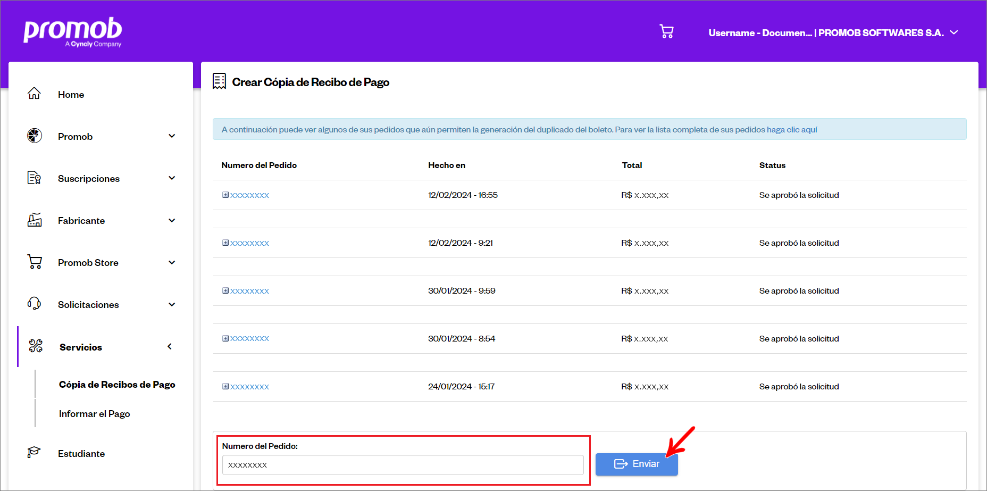Click the Promob logo
The width and height of the screenshot is (987, 491).
point(73,32)
